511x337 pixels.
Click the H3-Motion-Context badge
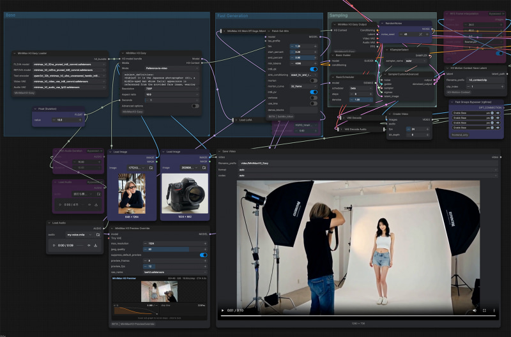click(x=459, y=93)
